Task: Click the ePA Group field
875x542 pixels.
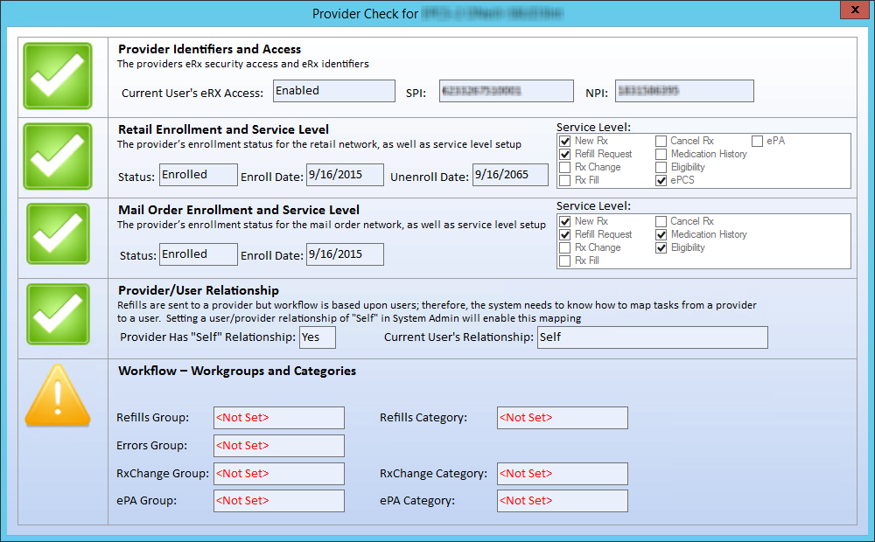Action: pyautogui.click(x=279, y=501)
